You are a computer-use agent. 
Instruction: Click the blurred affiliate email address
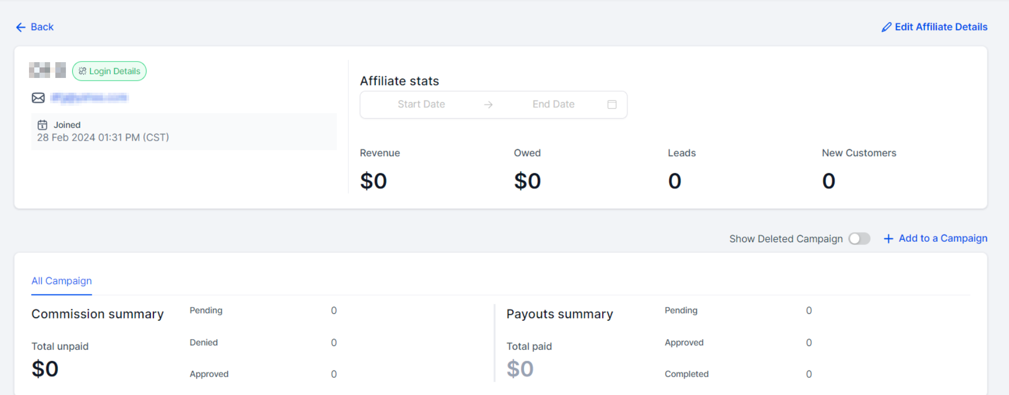pyautogui.click(x=89, y=97)
